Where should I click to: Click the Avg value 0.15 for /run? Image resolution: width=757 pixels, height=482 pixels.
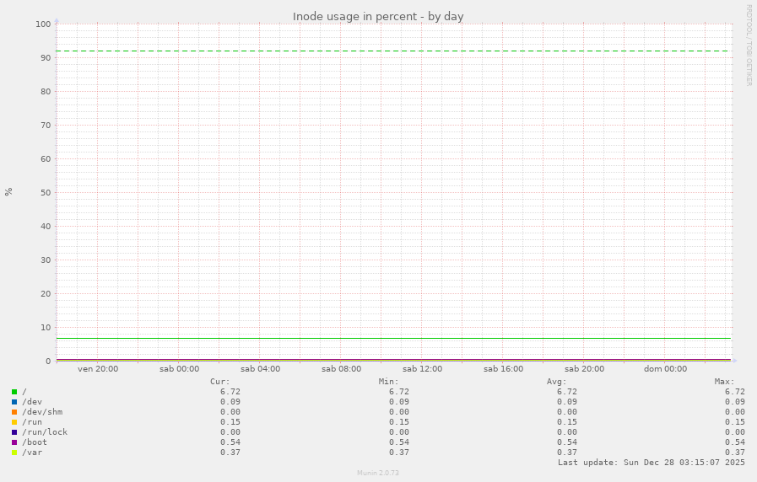567,422
